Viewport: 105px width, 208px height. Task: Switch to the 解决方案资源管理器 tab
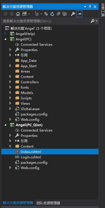point(18,203)
